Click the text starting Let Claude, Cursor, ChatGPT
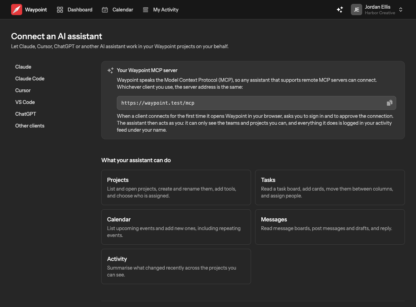This screenshot has height=307, width=416. point(120,46)
